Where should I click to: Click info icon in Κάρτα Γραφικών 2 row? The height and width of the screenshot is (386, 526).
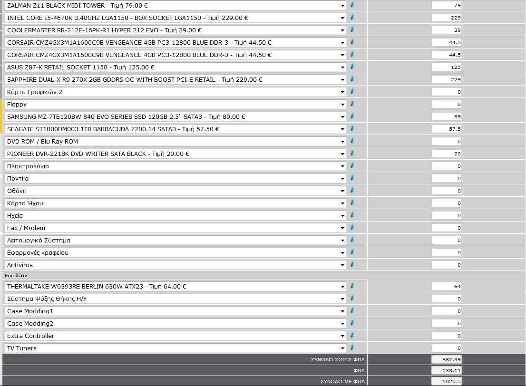[x=352, y=91]
